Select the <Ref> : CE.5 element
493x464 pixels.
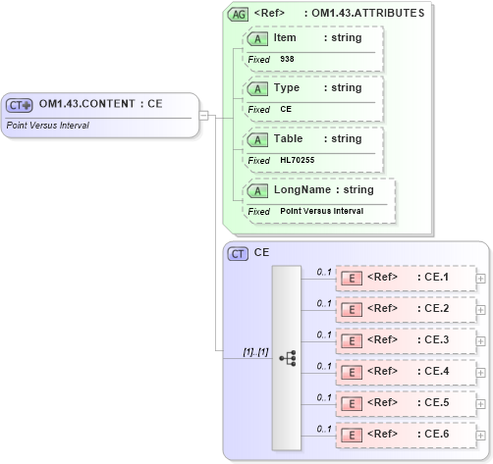(406, 403)
